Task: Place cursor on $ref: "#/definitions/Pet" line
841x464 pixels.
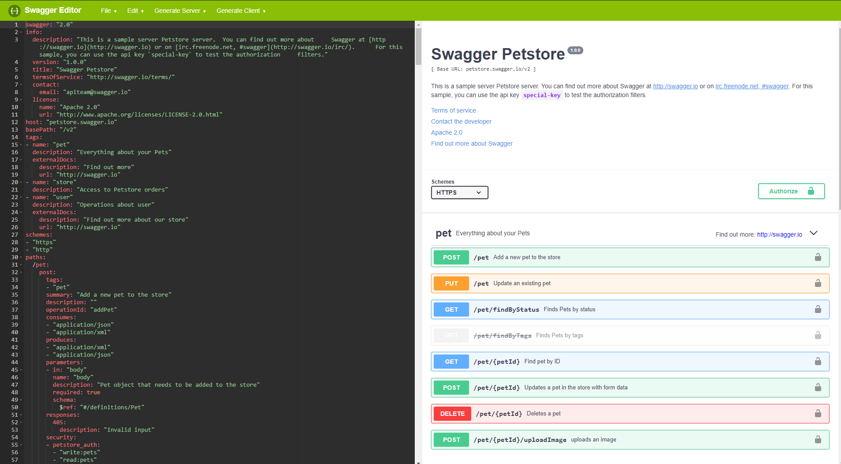Action: coord(102,407)
